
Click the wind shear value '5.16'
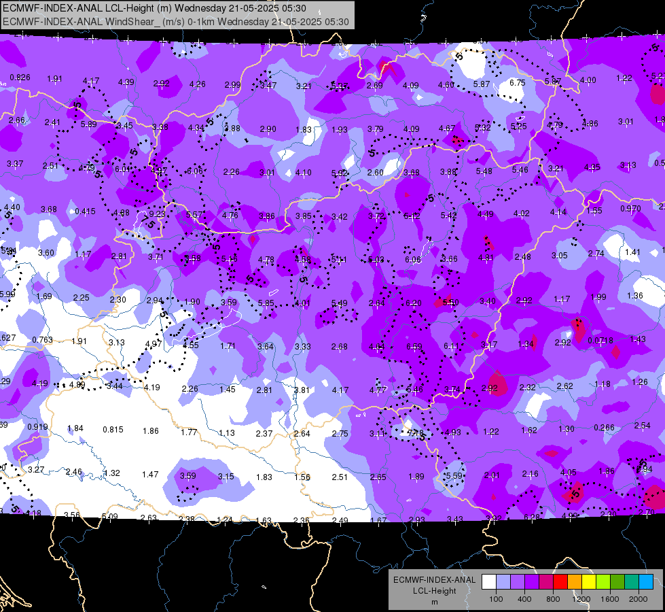click(x=229, y=258)
